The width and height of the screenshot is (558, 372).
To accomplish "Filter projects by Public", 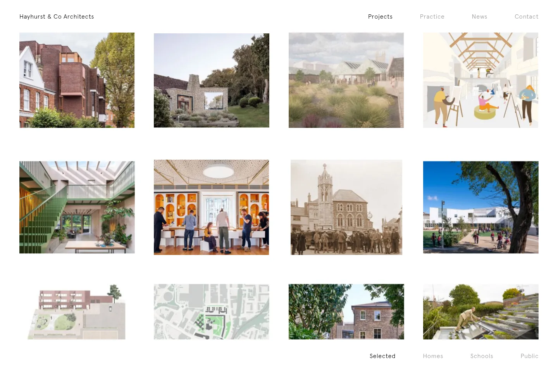I will click(x=529, y=356).
